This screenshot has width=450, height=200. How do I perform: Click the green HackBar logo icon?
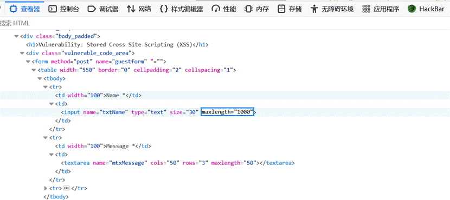412,9
